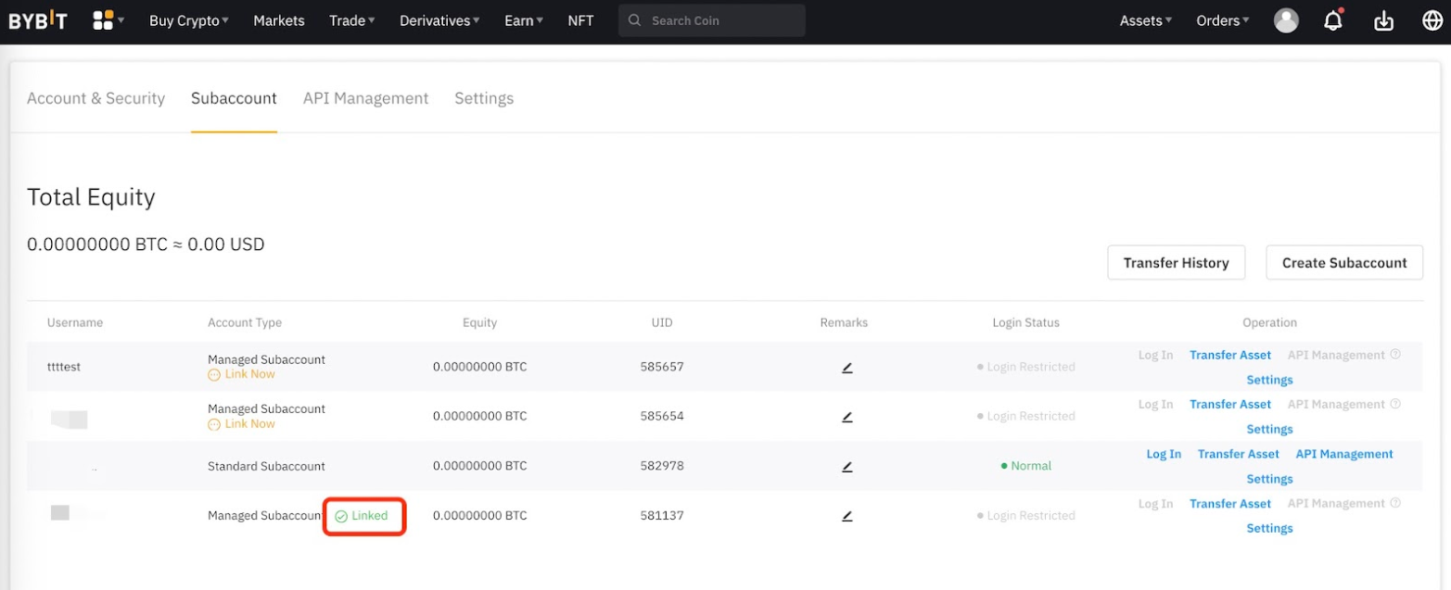Click the Create Subaccount button
The image size is (1451, 590).
(1344, 263)
